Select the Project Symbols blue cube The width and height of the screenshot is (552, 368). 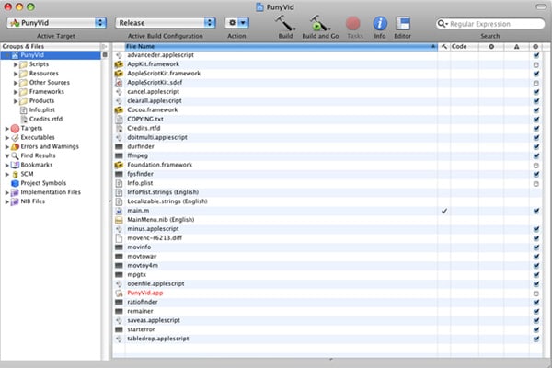15,183
